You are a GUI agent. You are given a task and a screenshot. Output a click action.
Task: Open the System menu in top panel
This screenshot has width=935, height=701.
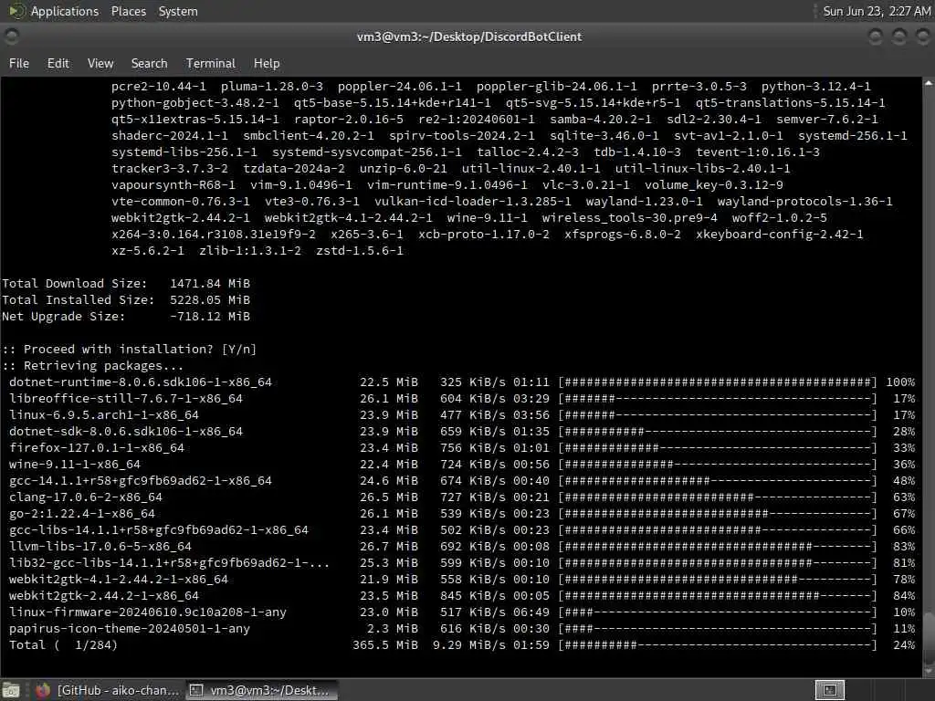point(178,11)
